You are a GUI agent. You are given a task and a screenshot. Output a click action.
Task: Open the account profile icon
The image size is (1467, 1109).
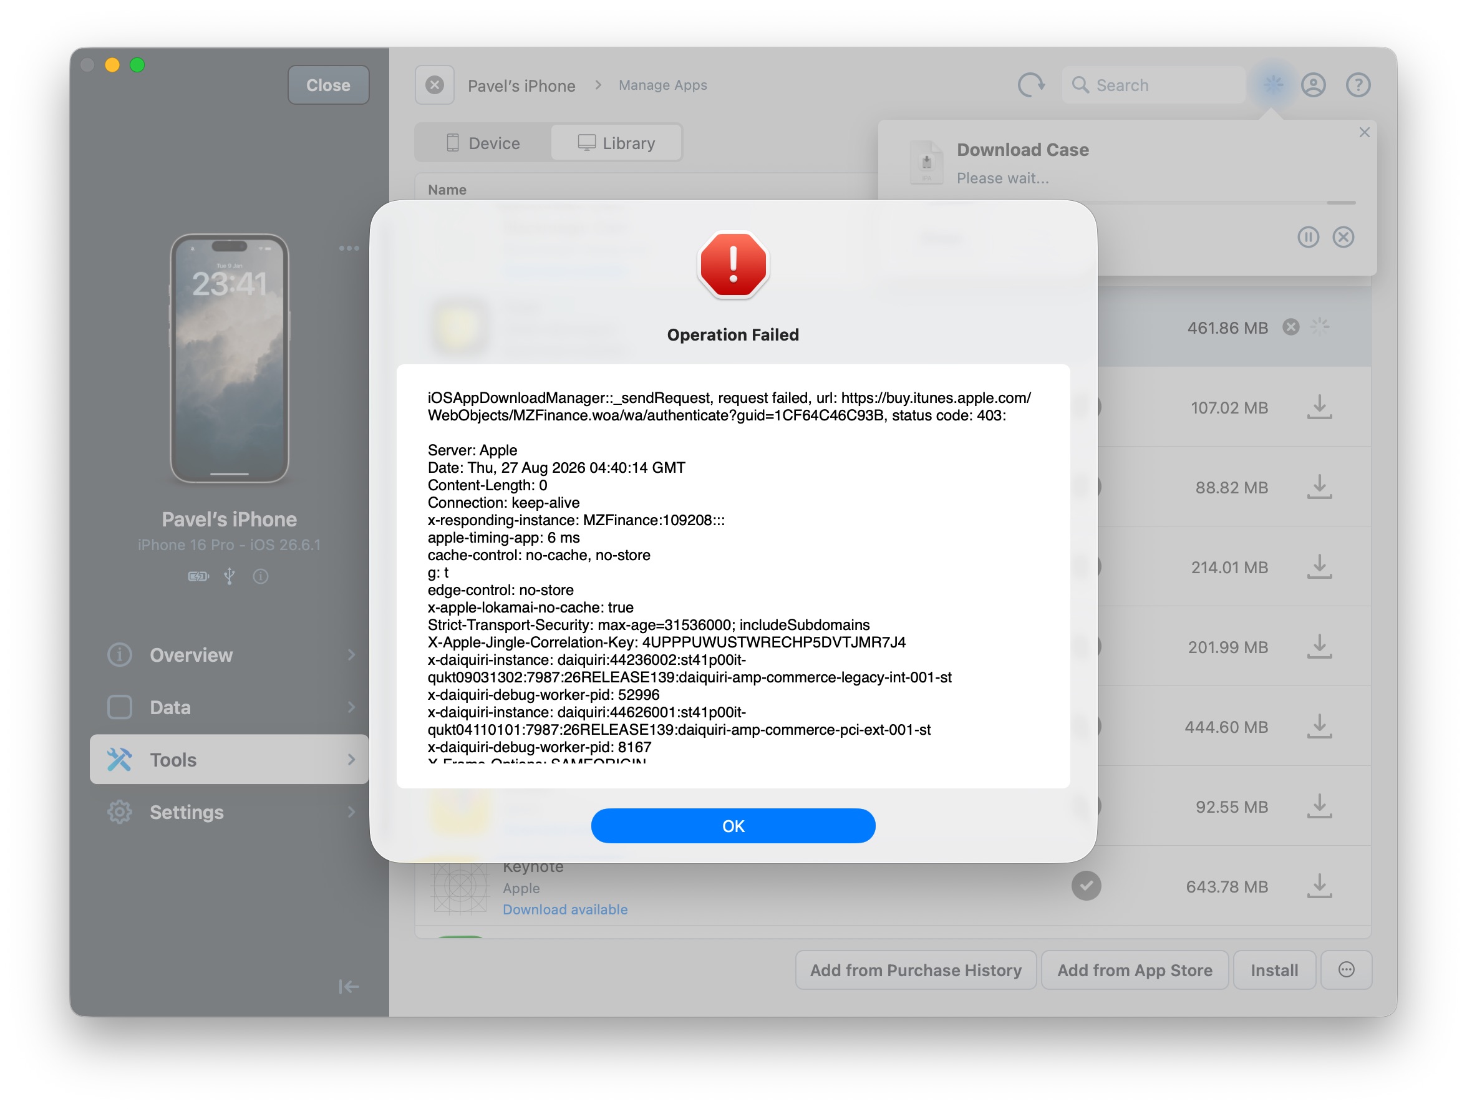pyautogui.click(x=1313, y=85)
